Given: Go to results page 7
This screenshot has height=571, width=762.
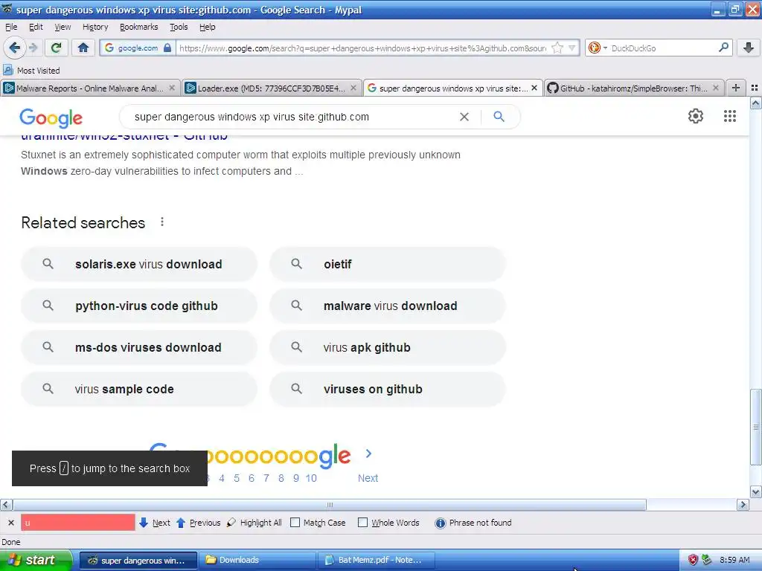Looking at the screenshot, I should click(x=266, y=478).
